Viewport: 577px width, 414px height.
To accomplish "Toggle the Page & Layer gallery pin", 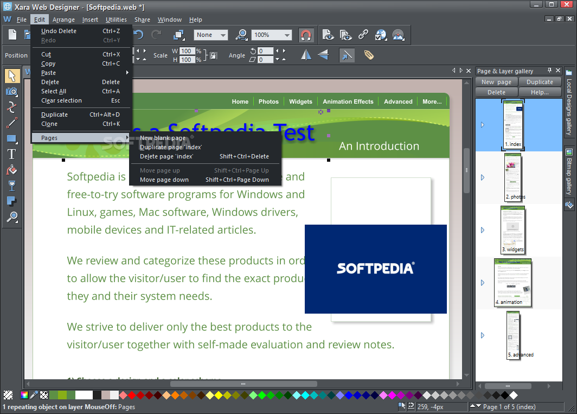I will [x=549, y=70].
